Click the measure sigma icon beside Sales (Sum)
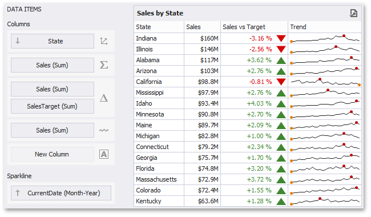The height and width of the screenshot is (217, 371). pos(104,65)
